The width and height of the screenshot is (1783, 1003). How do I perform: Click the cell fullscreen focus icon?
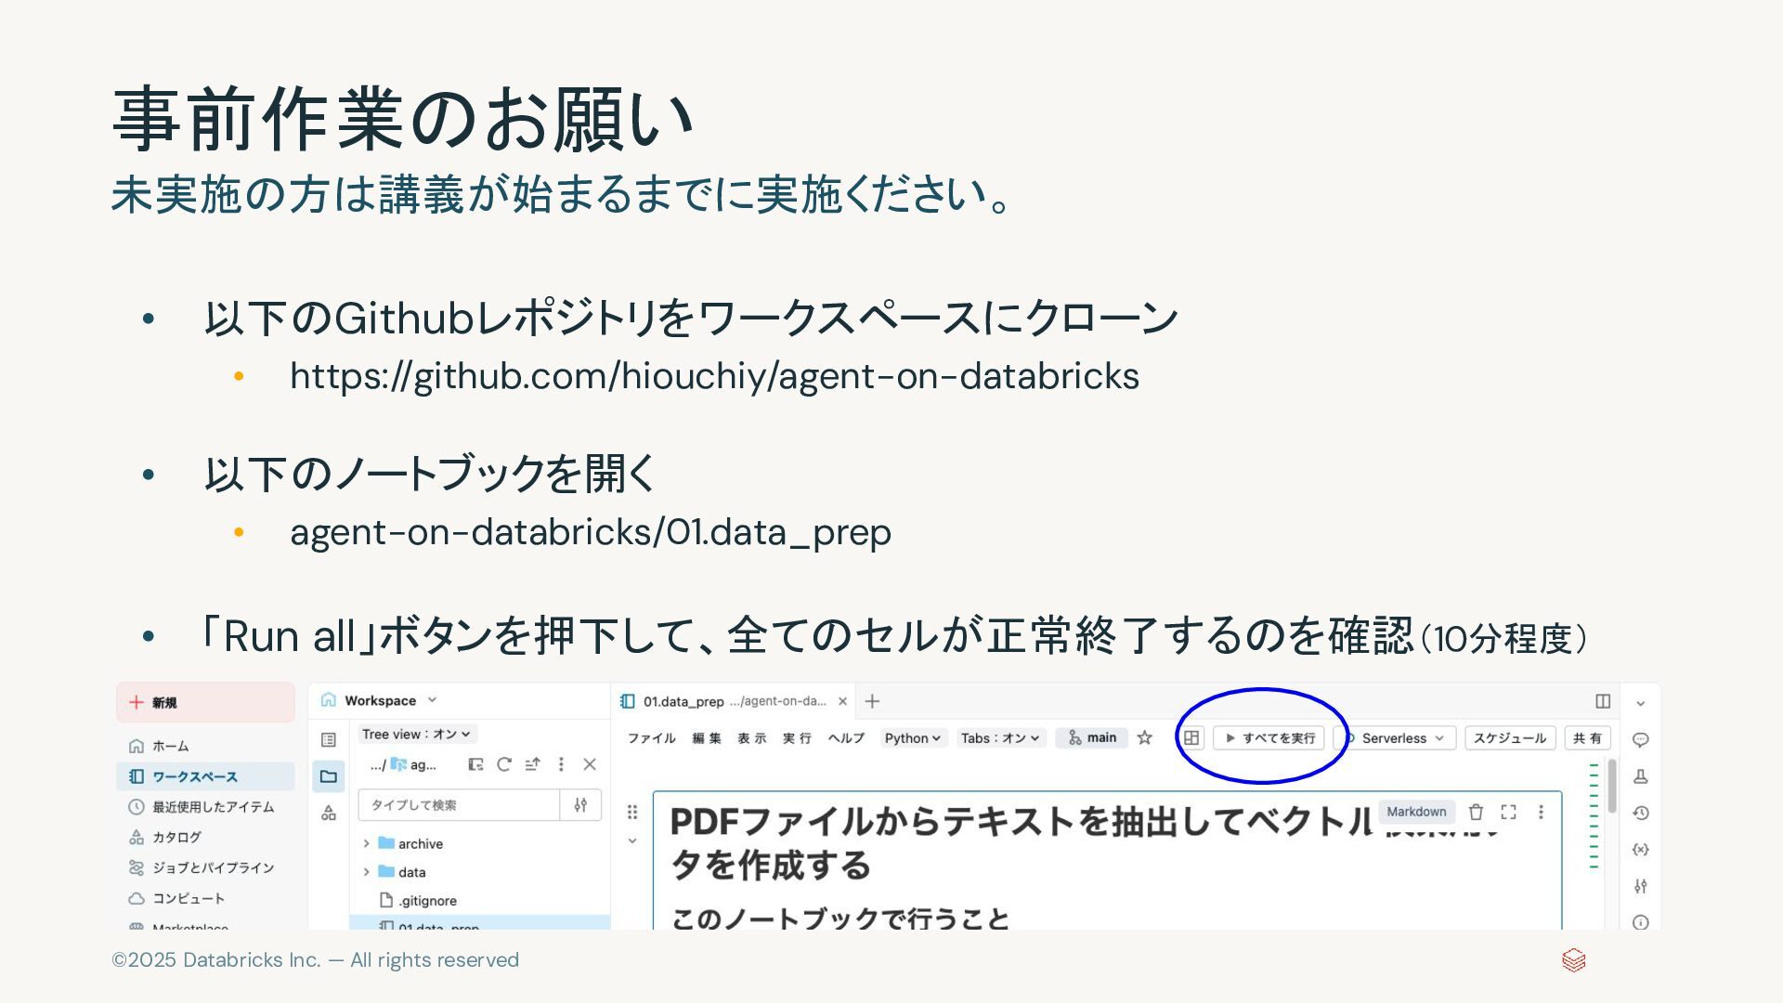[x=1508, y=812]
